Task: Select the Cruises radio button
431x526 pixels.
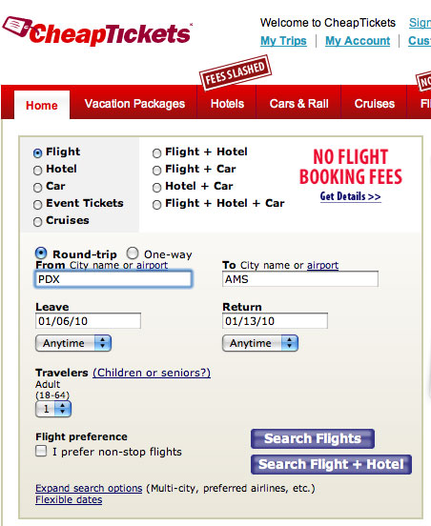Action: click(37, 222)
